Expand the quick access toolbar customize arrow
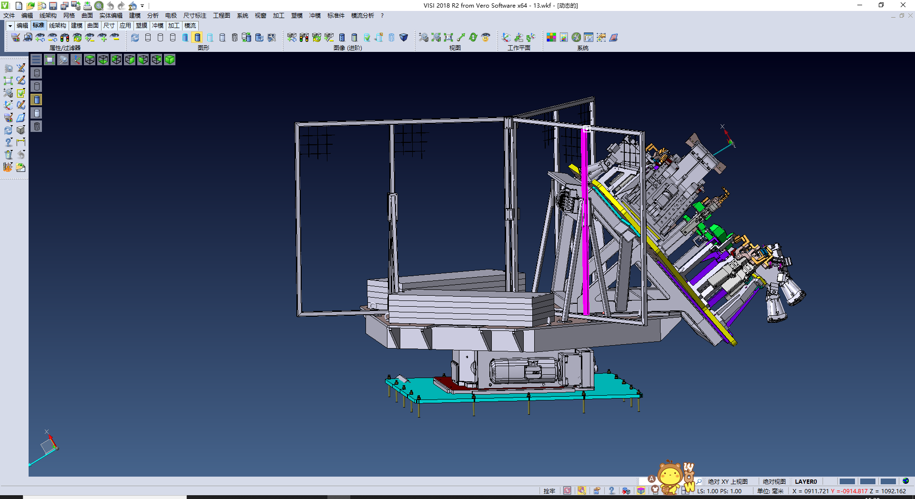This screenshot has height=499, width=915. click(142, 6)
